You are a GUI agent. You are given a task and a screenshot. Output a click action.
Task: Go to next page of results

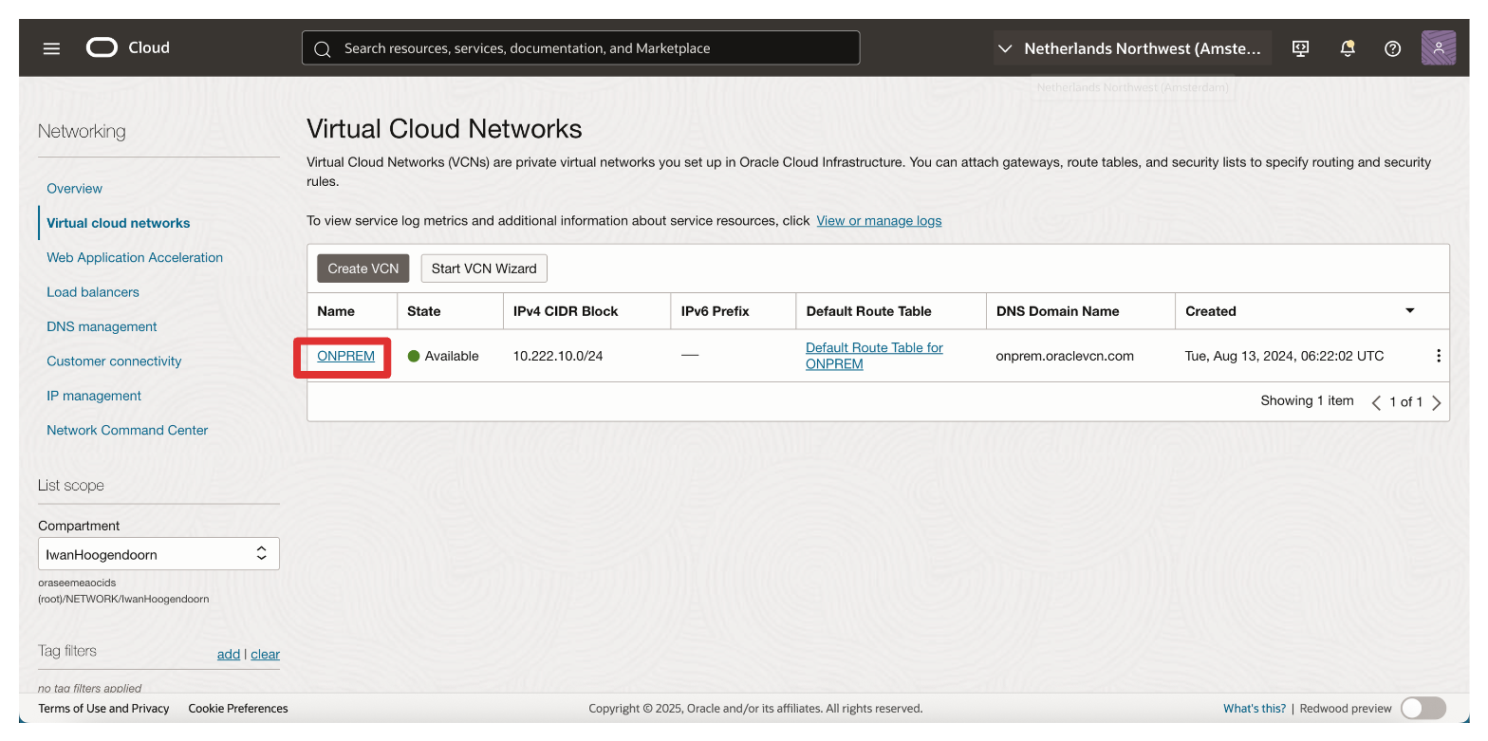[1436, 402]
